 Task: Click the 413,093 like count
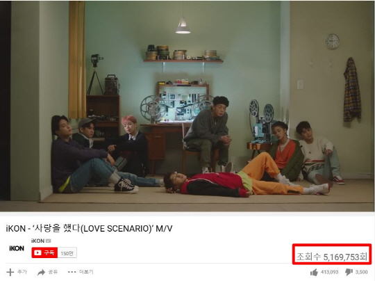[330, 272]
